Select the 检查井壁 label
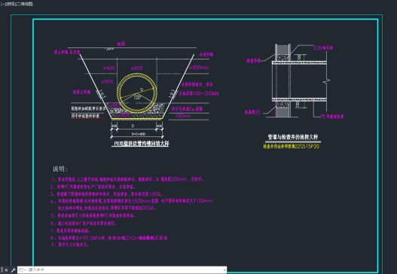Viewport: 397px width, 274px height. click(x=253, y=61)
